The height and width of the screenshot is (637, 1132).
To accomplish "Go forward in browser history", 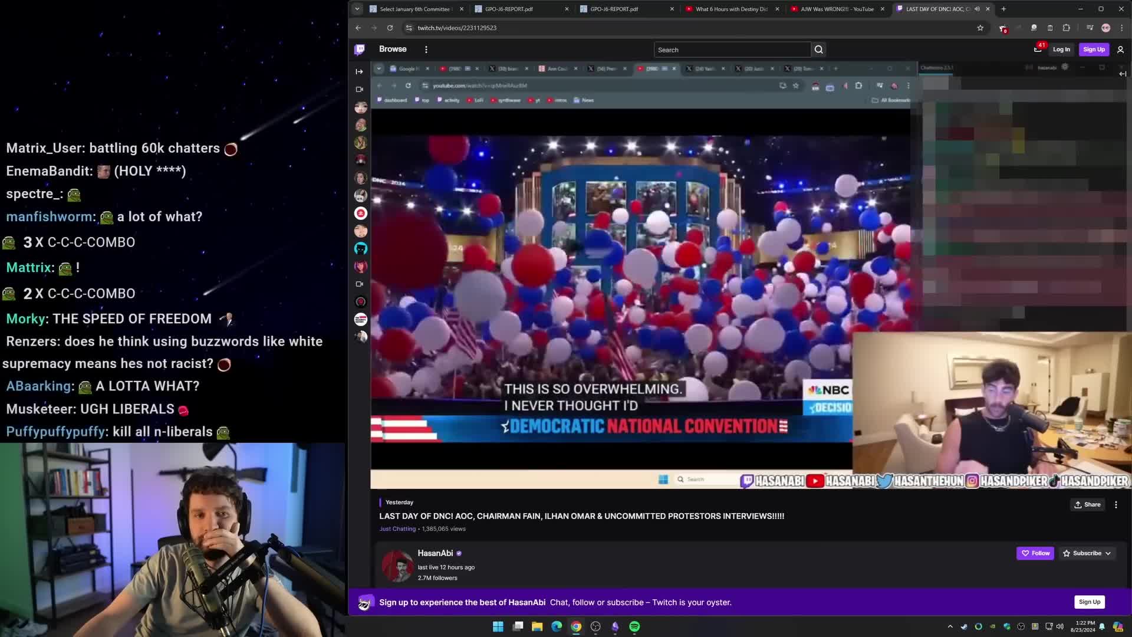I will click(x=374, y=28).
